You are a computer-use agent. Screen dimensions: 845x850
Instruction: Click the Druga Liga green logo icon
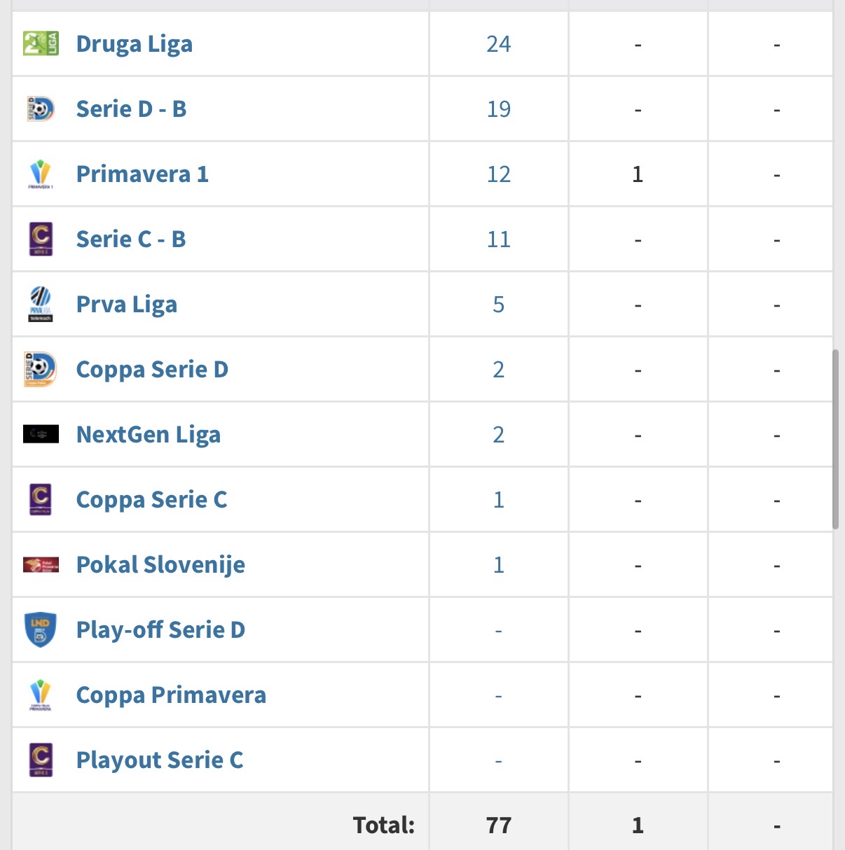[x=41, y=43]
